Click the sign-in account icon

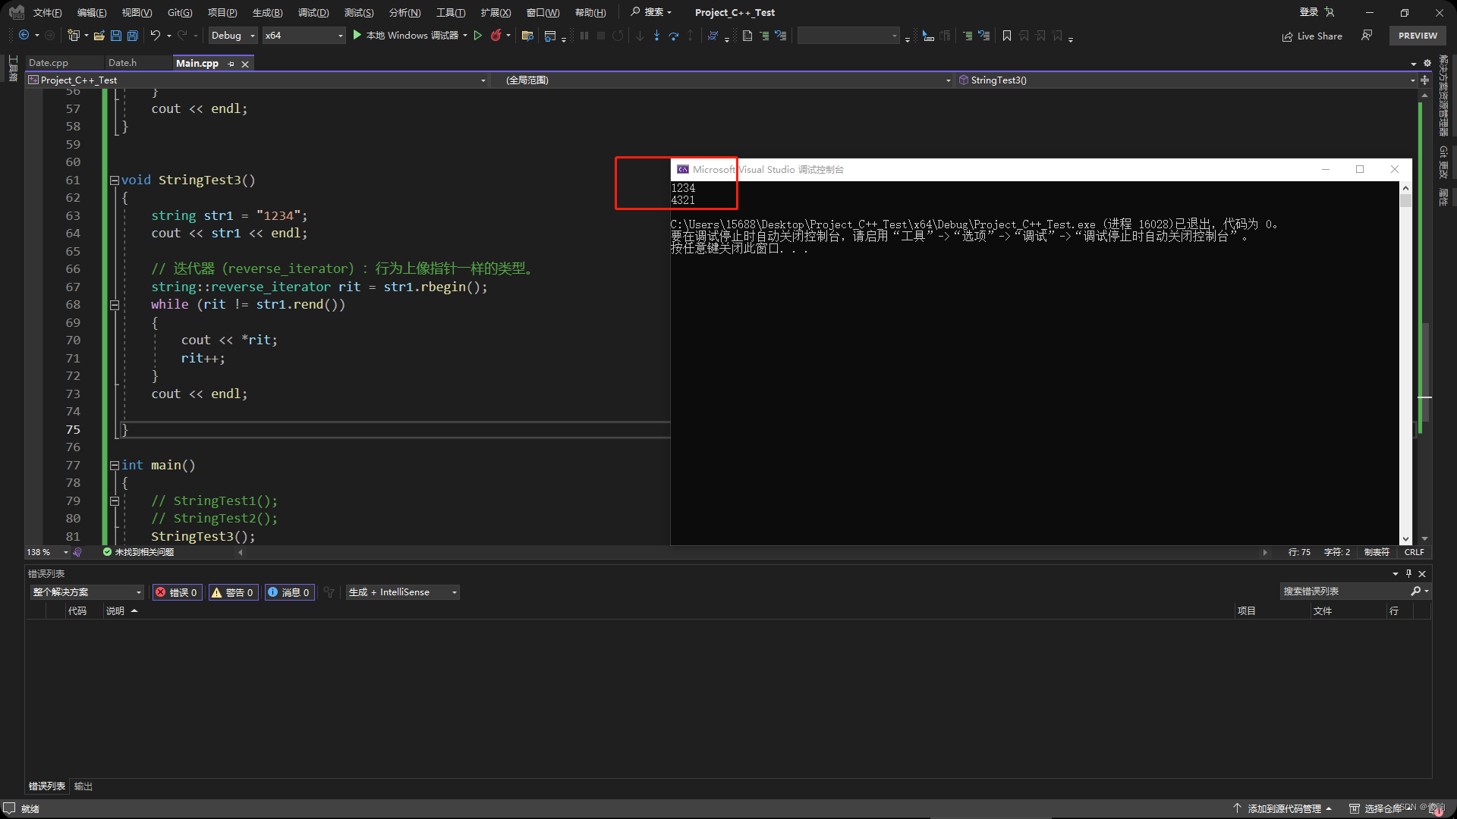tap(1330, 12)
